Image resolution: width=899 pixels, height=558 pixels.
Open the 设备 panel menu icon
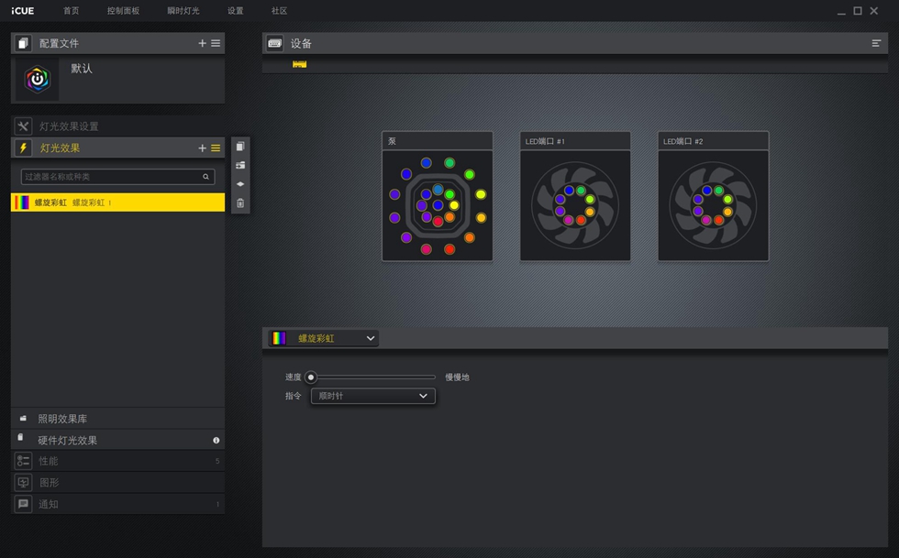coord(876,43)
